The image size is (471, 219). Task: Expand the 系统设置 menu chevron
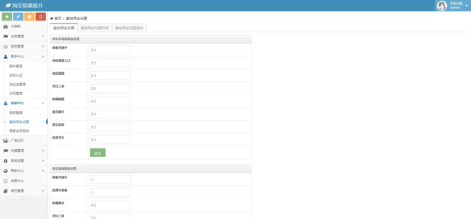point(43,161)
